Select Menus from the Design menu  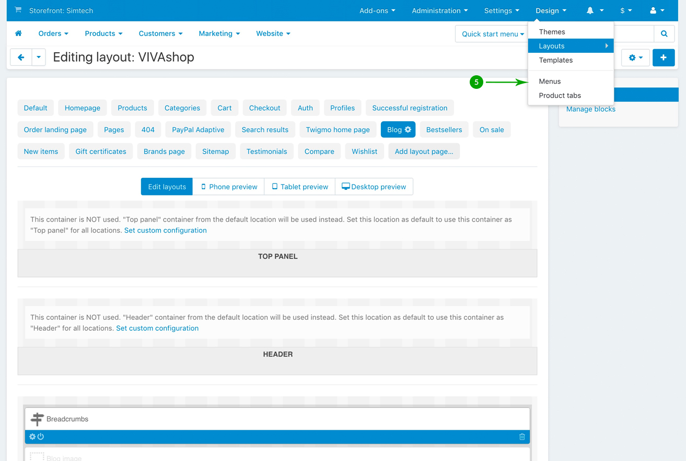550,82
